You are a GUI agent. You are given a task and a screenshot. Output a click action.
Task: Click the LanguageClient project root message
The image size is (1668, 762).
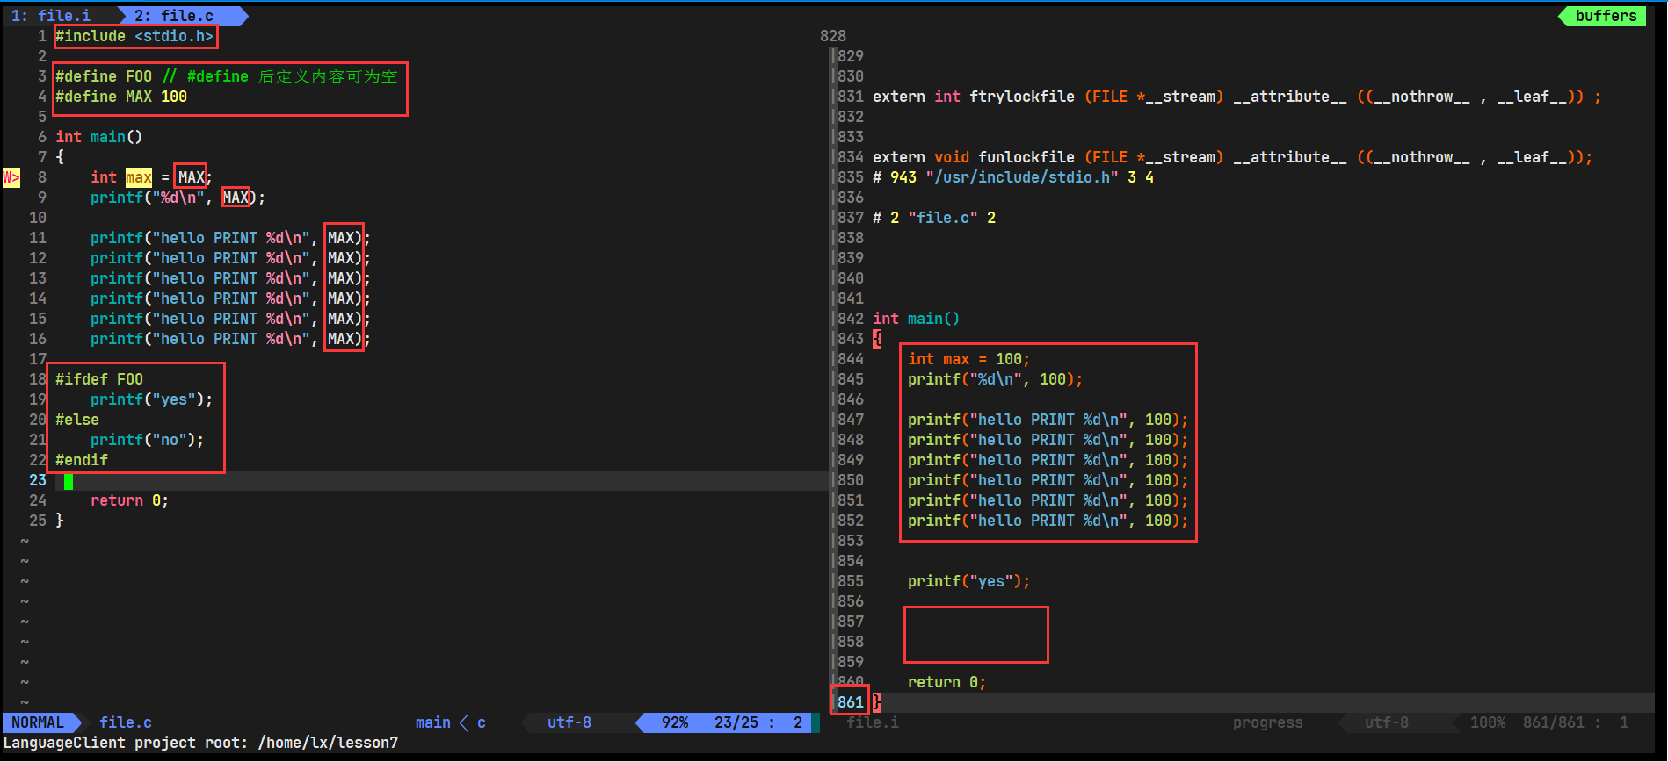coord(200,743)
